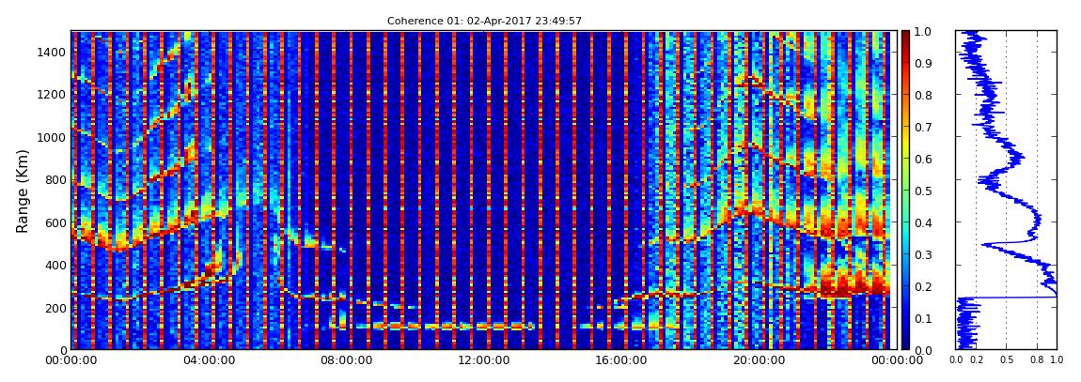
Task: Click the colorbar tick label 0.9
Action: (x=923, y=63)
